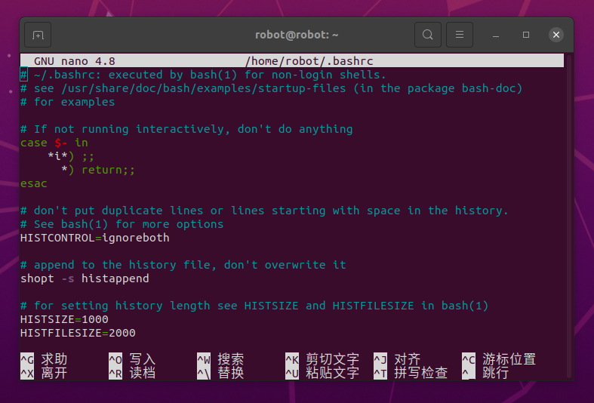Click the line HISTSIZE=1000
The width and height of the screenshot is (594, 403).
(64, 319)
